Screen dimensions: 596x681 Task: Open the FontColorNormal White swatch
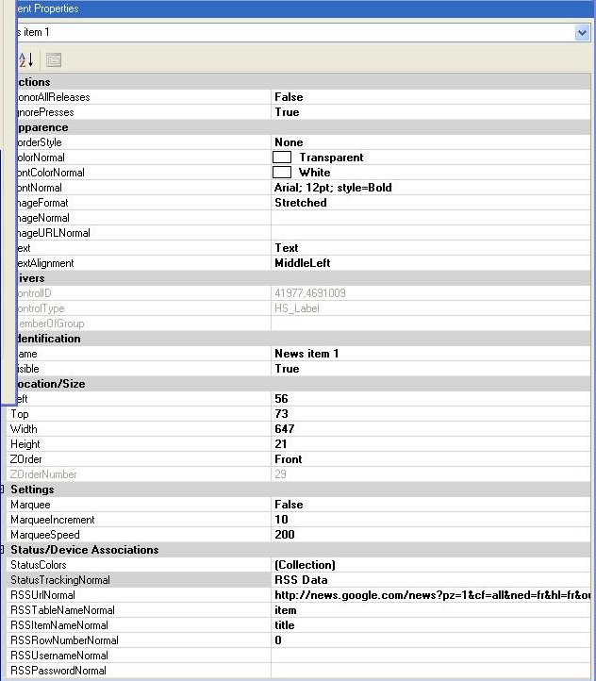282,173
